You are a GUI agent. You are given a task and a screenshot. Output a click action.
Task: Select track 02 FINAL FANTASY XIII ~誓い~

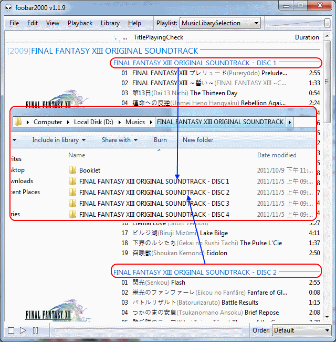[x=220, y=83]
